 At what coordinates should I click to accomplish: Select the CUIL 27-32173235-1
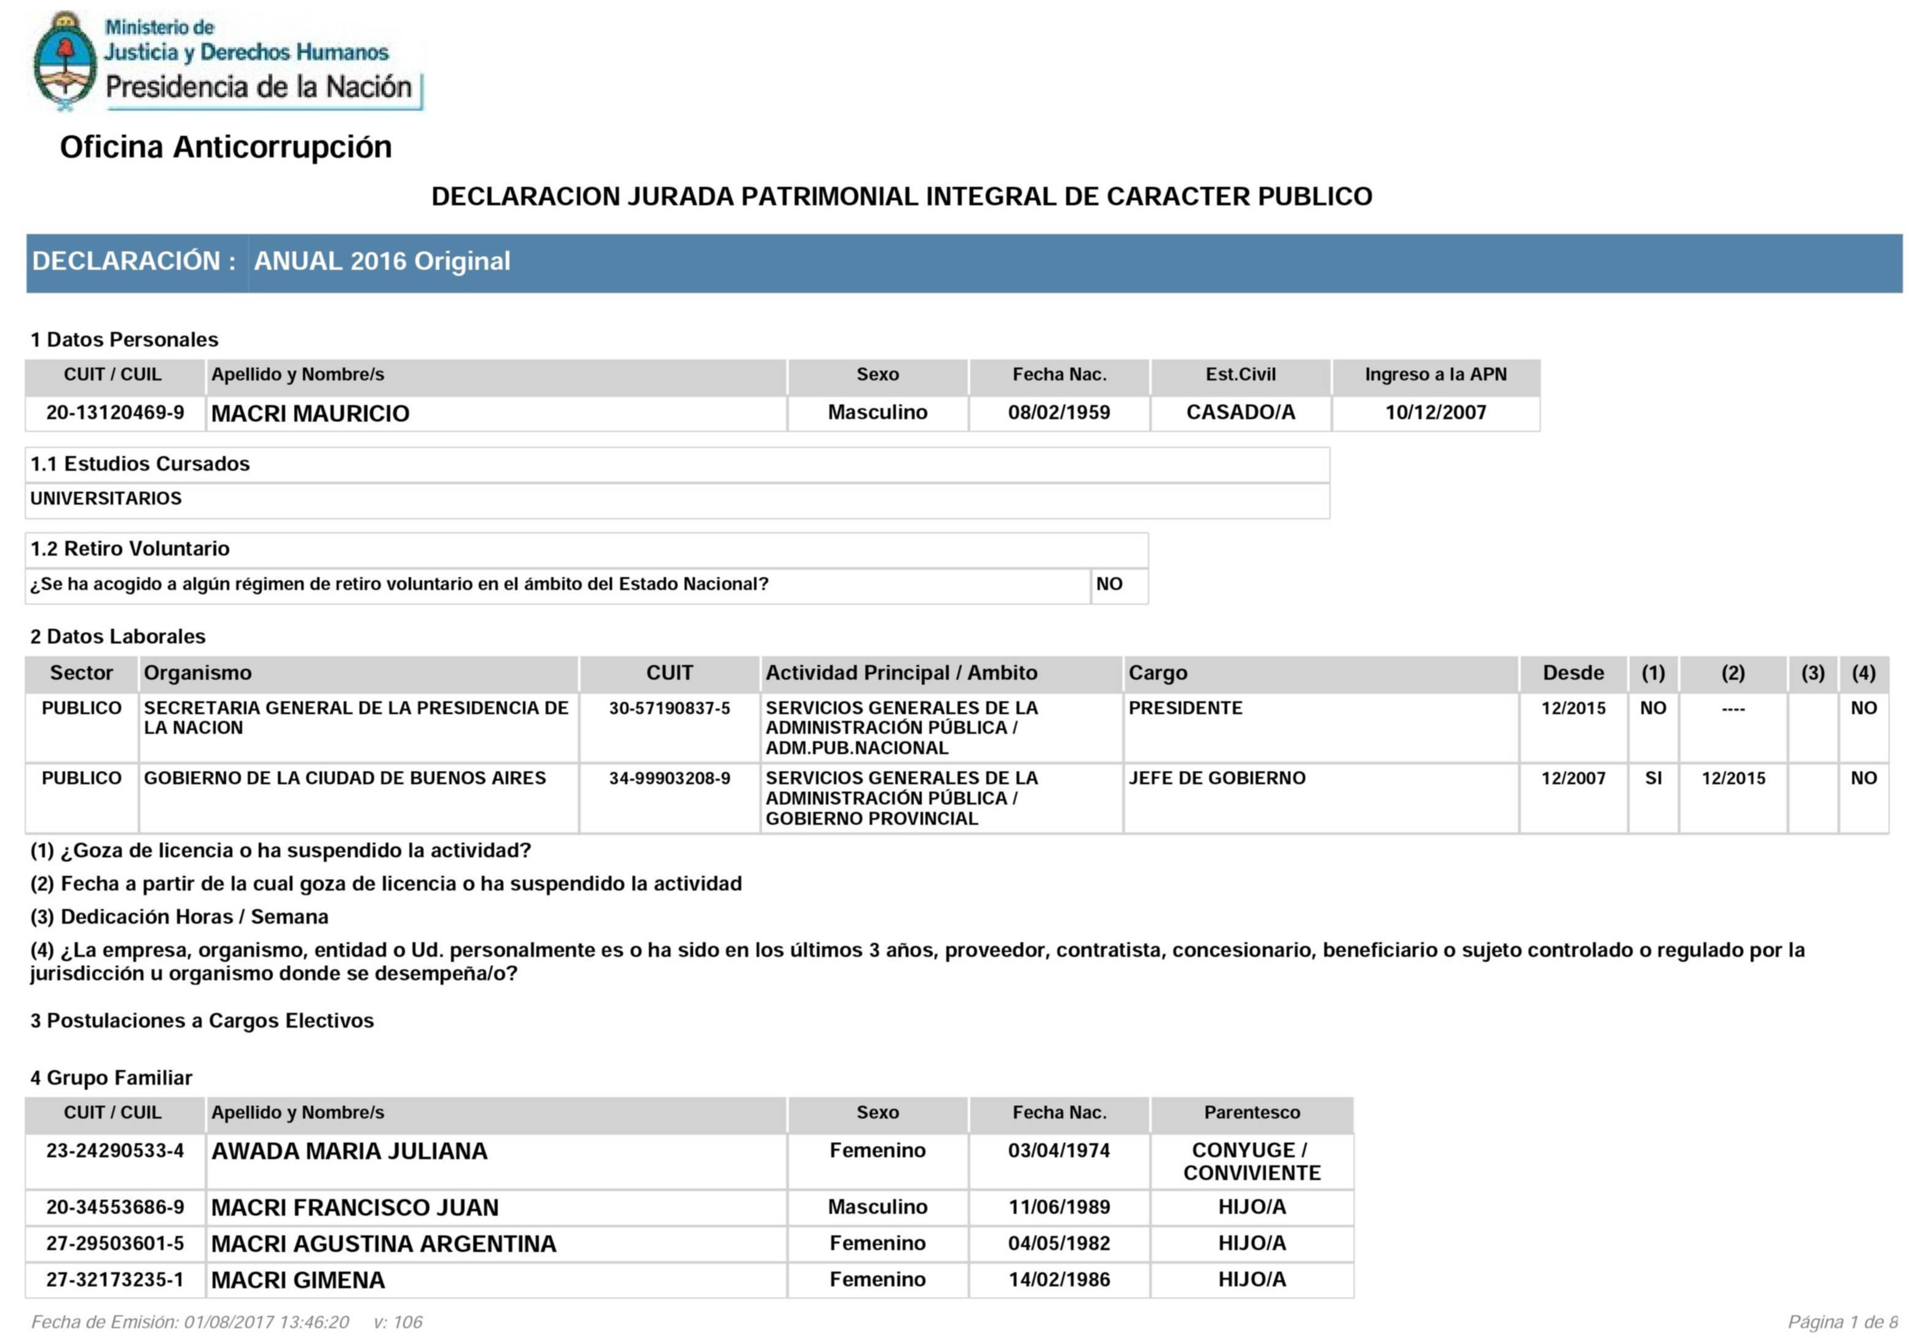[115, 1280]
